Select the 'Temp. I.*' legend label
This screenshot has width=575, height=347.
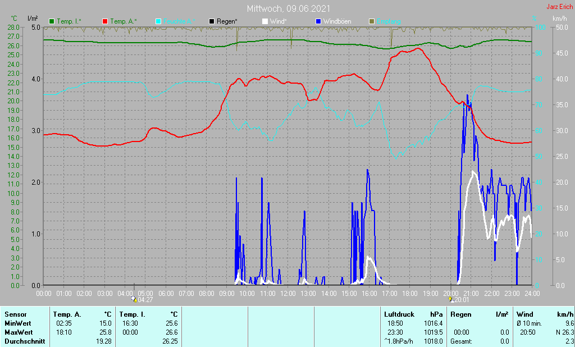69,21
